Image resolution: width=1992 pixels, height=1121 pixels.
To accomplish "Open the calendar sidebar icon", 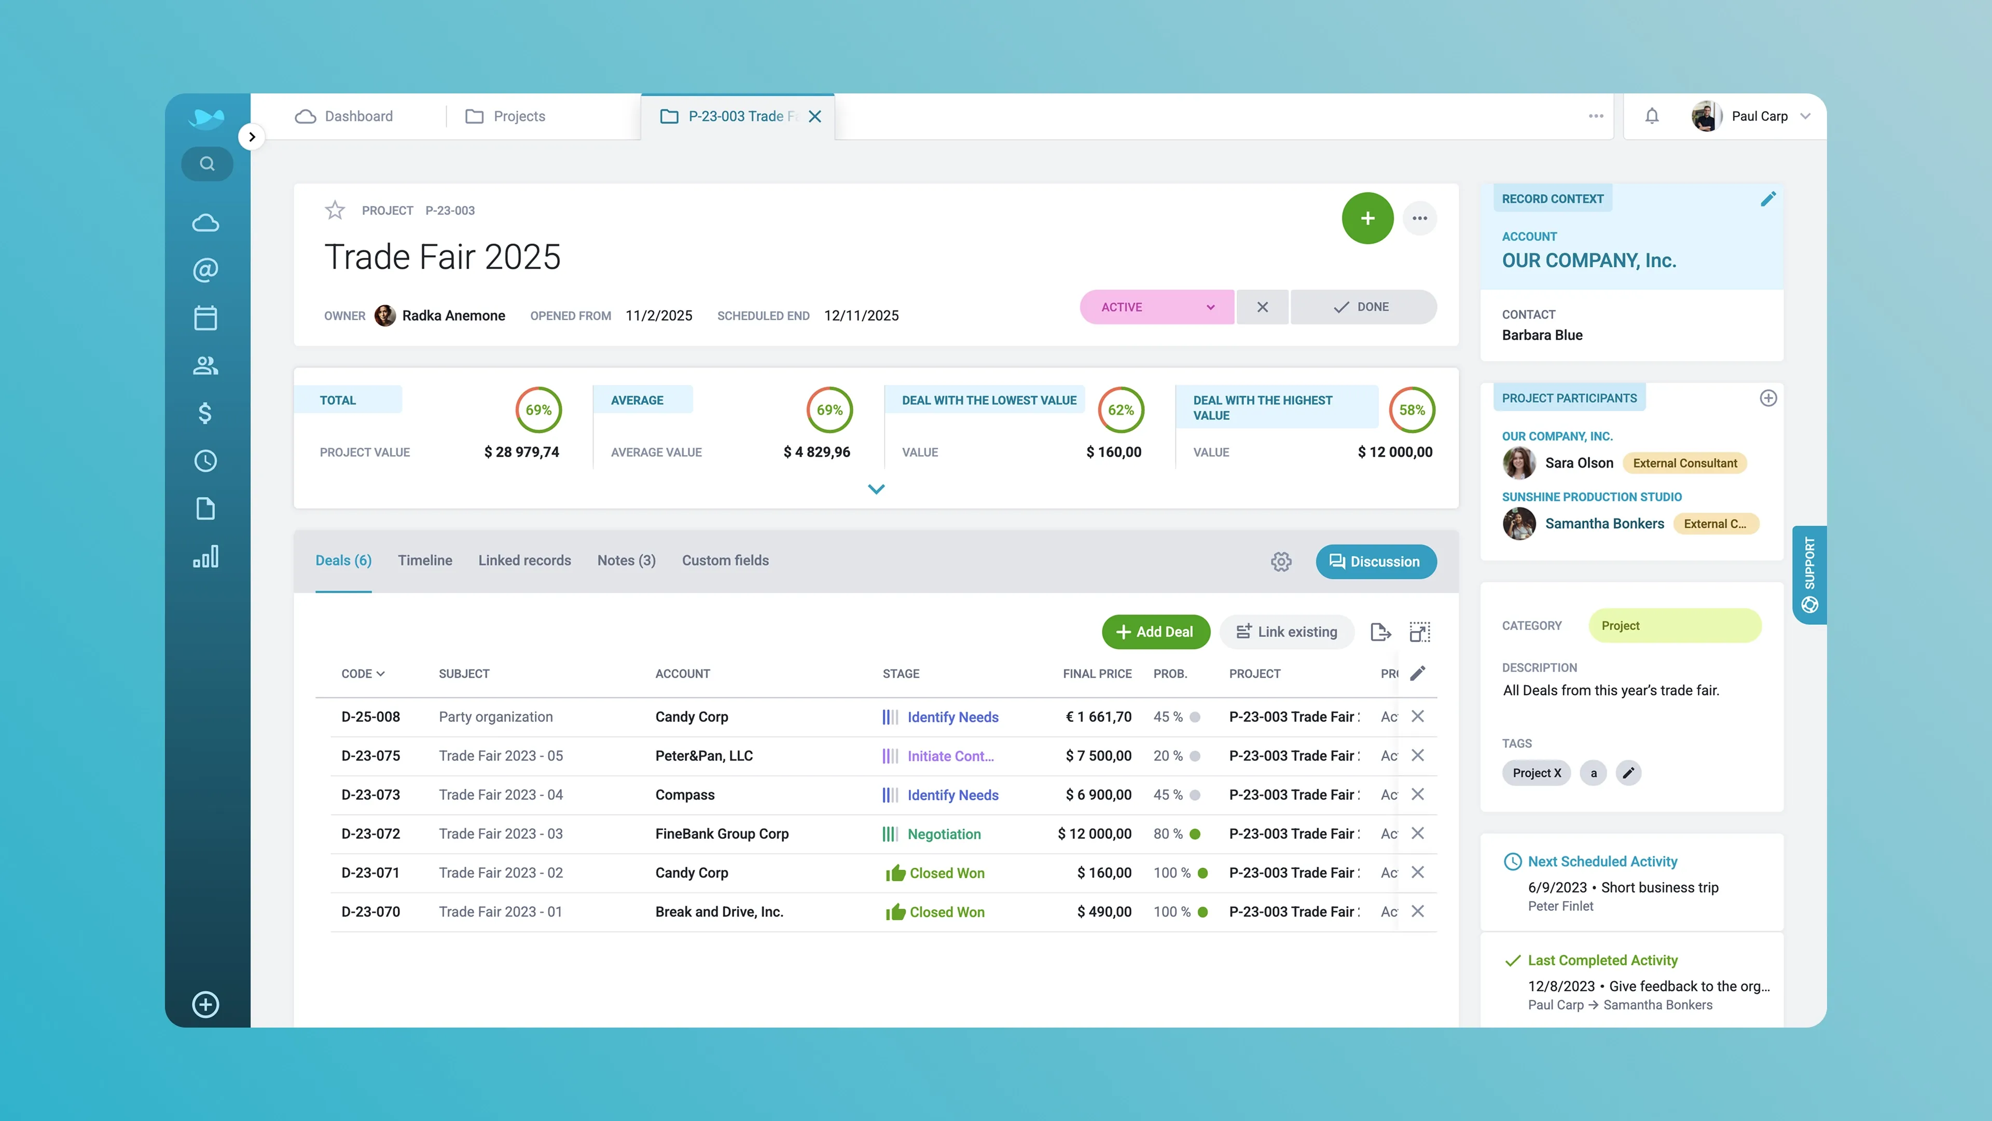I will 206,318.
